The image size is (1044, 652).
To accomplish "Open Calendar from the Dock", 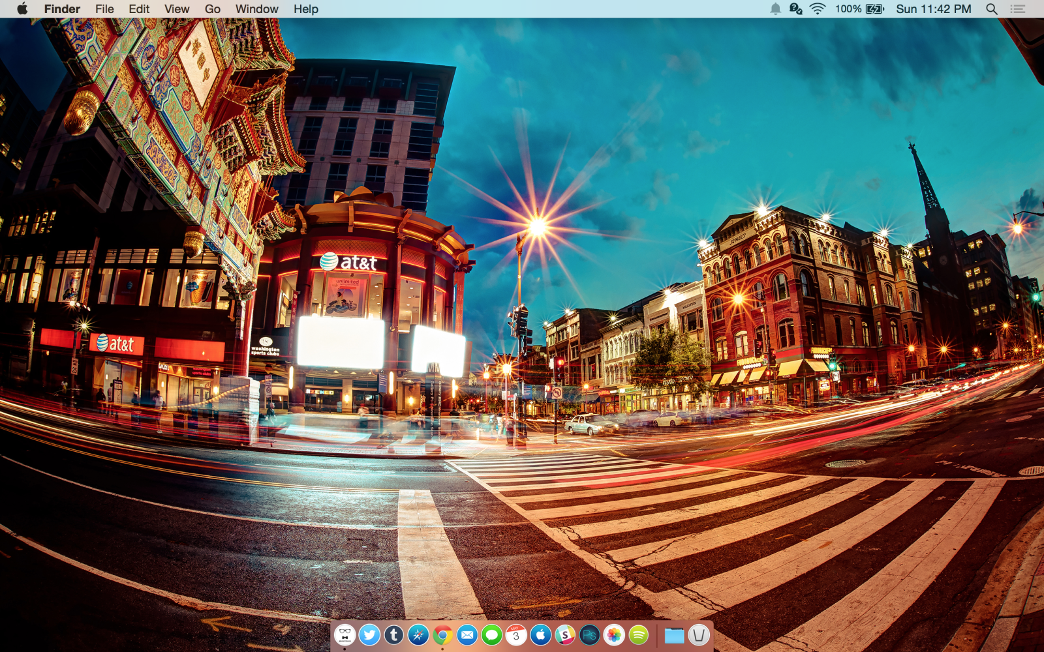I will coord(516,634).
